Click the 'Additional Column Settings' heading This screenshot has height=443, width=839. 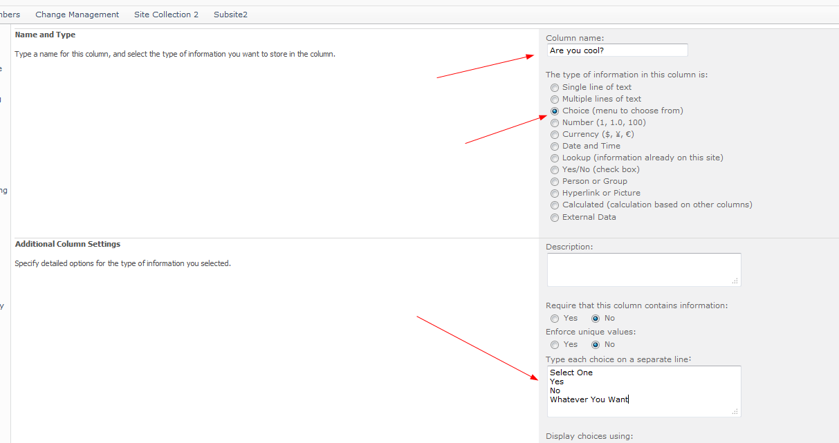tap(68, 244)
